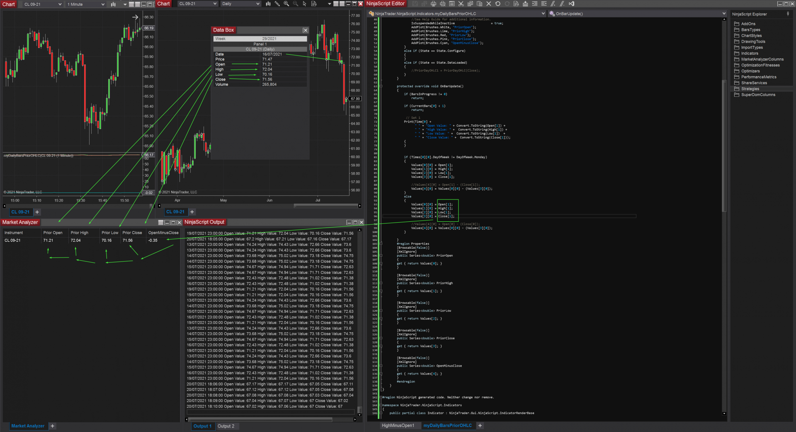Click the print icon in NinjaScript Editor toolbar
Screen dimensions: 796x432
433,4
